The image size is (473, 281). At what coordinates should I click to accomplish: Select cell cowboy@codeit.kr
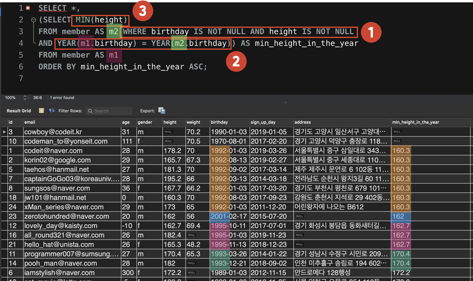coord(72,132)
